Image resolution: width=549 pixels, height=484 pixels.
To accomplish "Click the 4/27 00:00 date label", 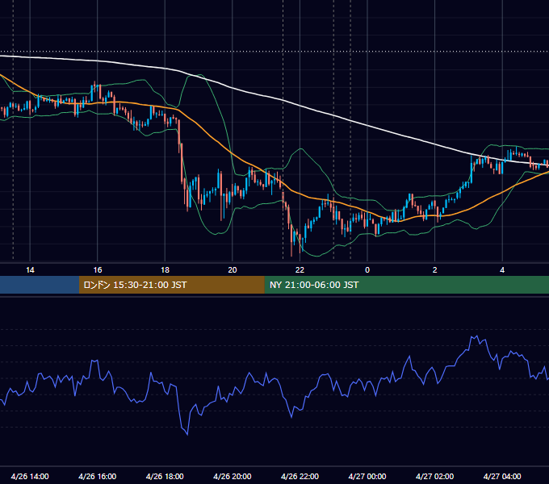I will coord(367,476).
